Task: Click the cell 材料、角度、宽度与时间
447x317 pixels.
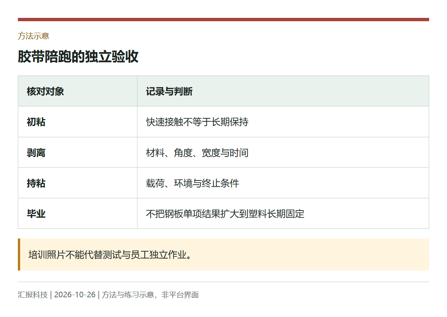Action: click(283, 153)
